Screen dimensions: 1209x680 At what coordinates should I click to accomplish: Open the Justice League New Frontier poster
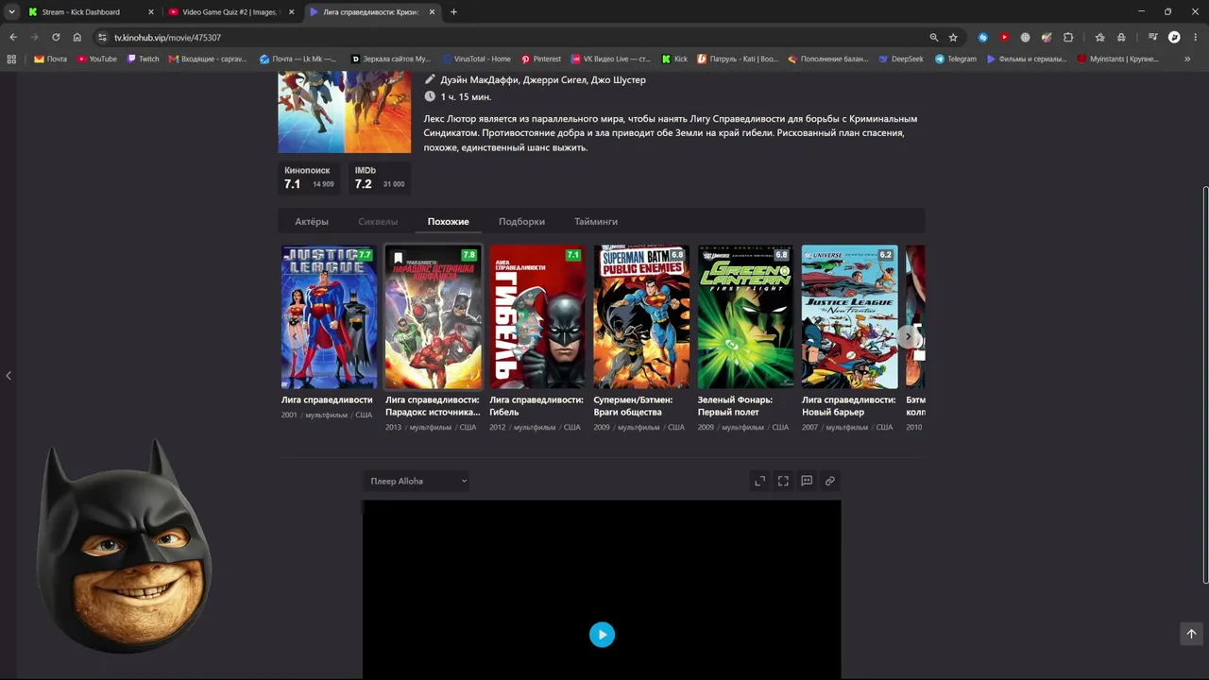[850, 316]
